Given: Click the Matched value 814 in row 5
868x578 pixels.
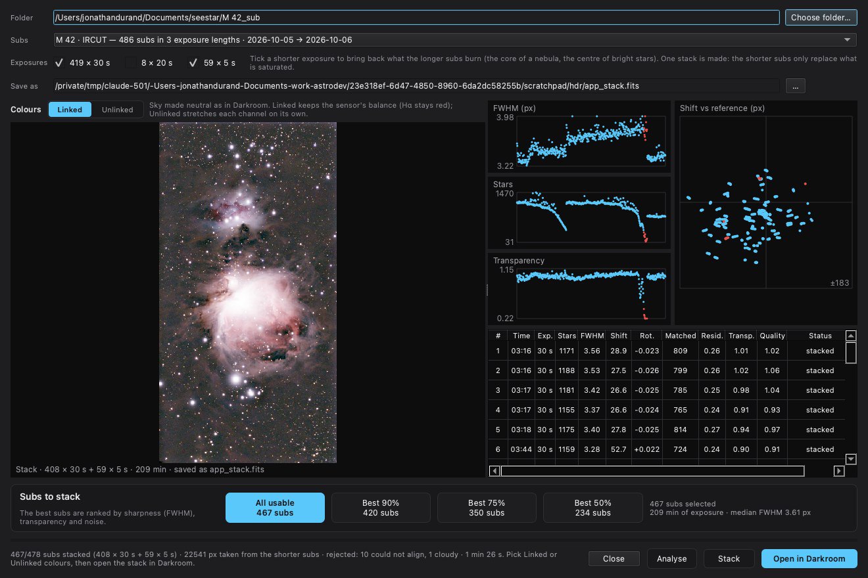Looking at the screenshot, I should [681, 430].
